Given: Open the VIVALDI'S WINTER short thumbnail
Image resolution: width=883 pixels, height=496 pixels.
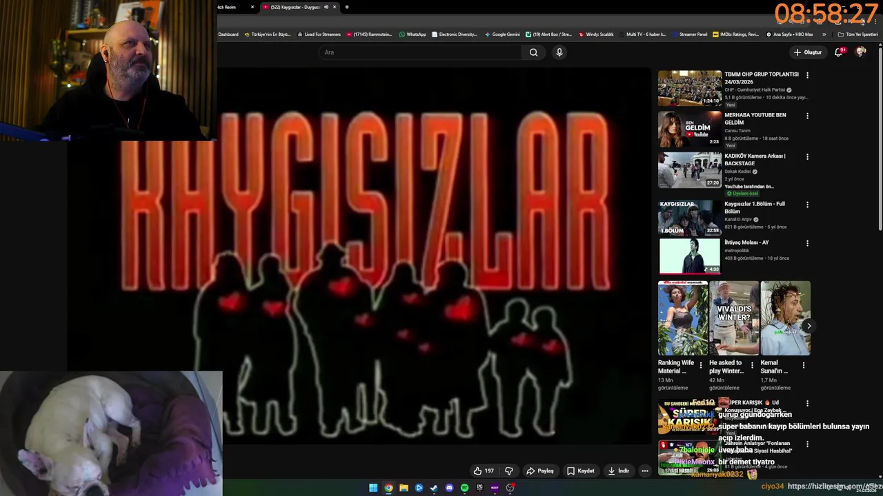Looking at the screenshot, I should pos(734,318).
